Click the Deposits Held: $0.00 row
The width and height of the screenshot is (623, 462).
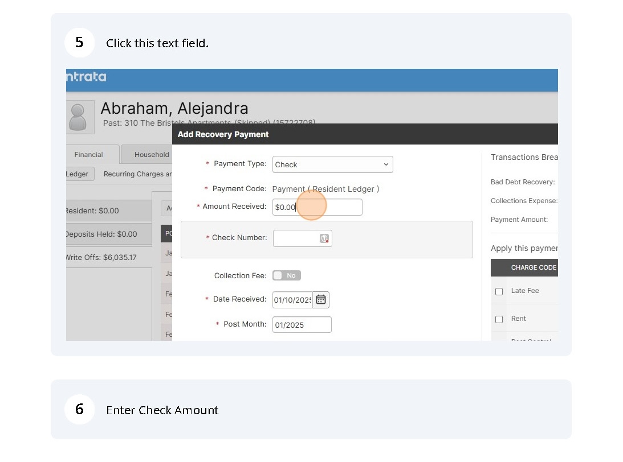tap(109, 234)
